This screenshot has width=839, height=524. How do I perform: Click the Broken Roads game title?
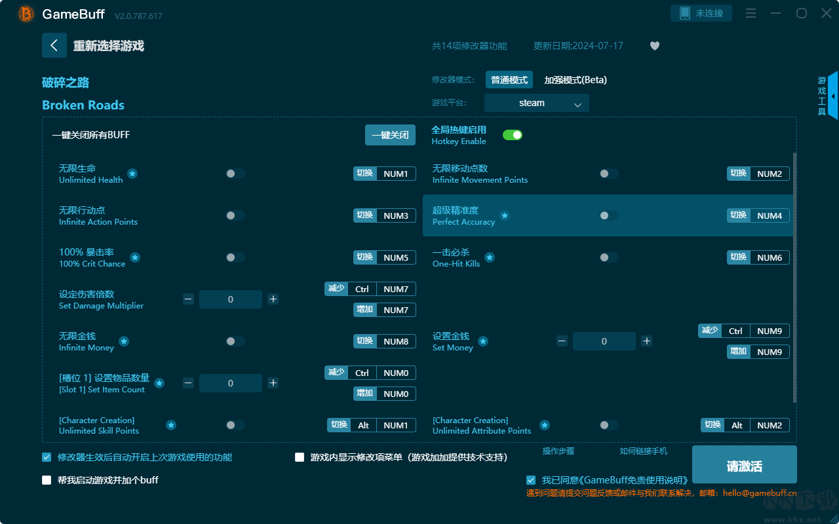click(83, 105)
